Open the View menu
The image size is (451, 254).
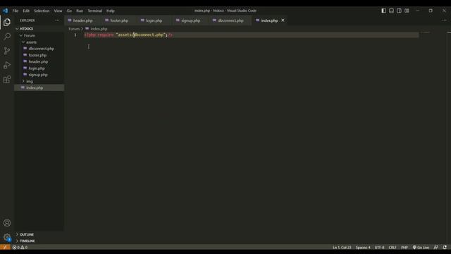coord(58,11)
